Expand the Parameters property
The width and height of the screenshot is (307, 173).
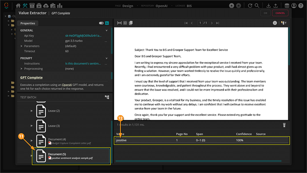point(21,46)
